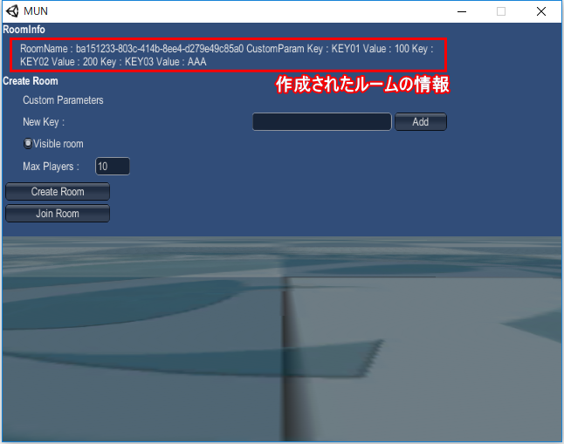This screenshot has width=564, height=444.
Task: Close the MUN window
Action: tap(541, 11)
